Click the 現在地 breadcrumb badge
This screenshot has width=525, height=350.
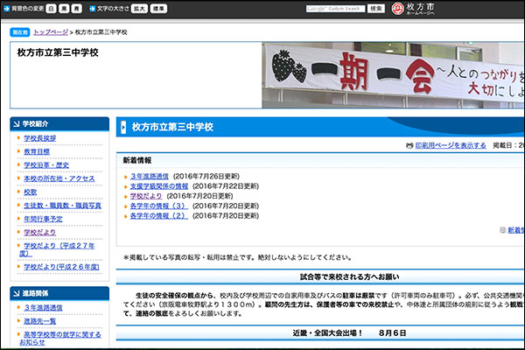pyautogui.click(x=19, y=31)
